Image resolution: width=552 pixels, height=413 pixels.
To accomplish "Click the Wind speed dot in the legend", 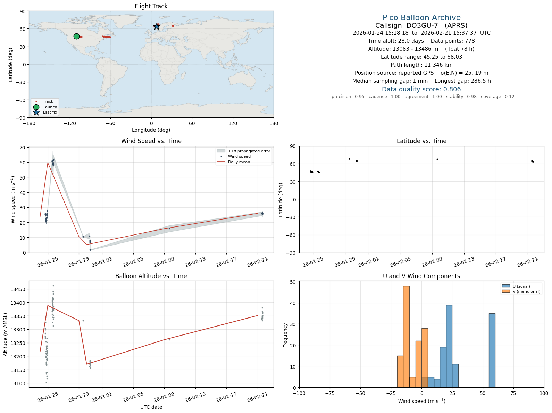I will point(221,157).
